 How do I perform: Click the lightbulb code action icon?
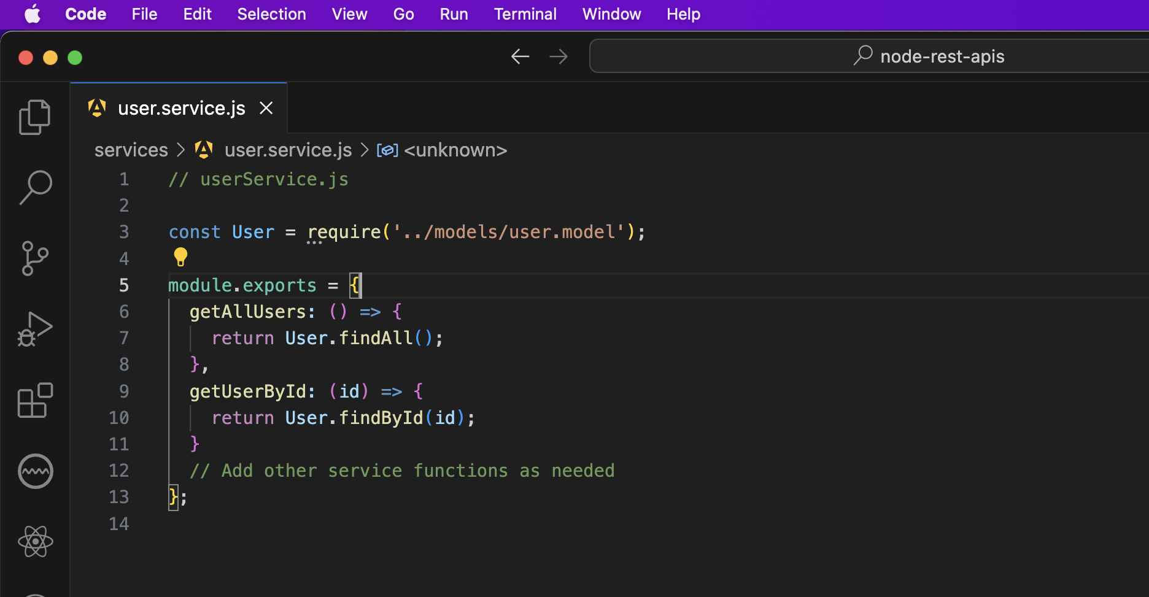click(180, 256)
